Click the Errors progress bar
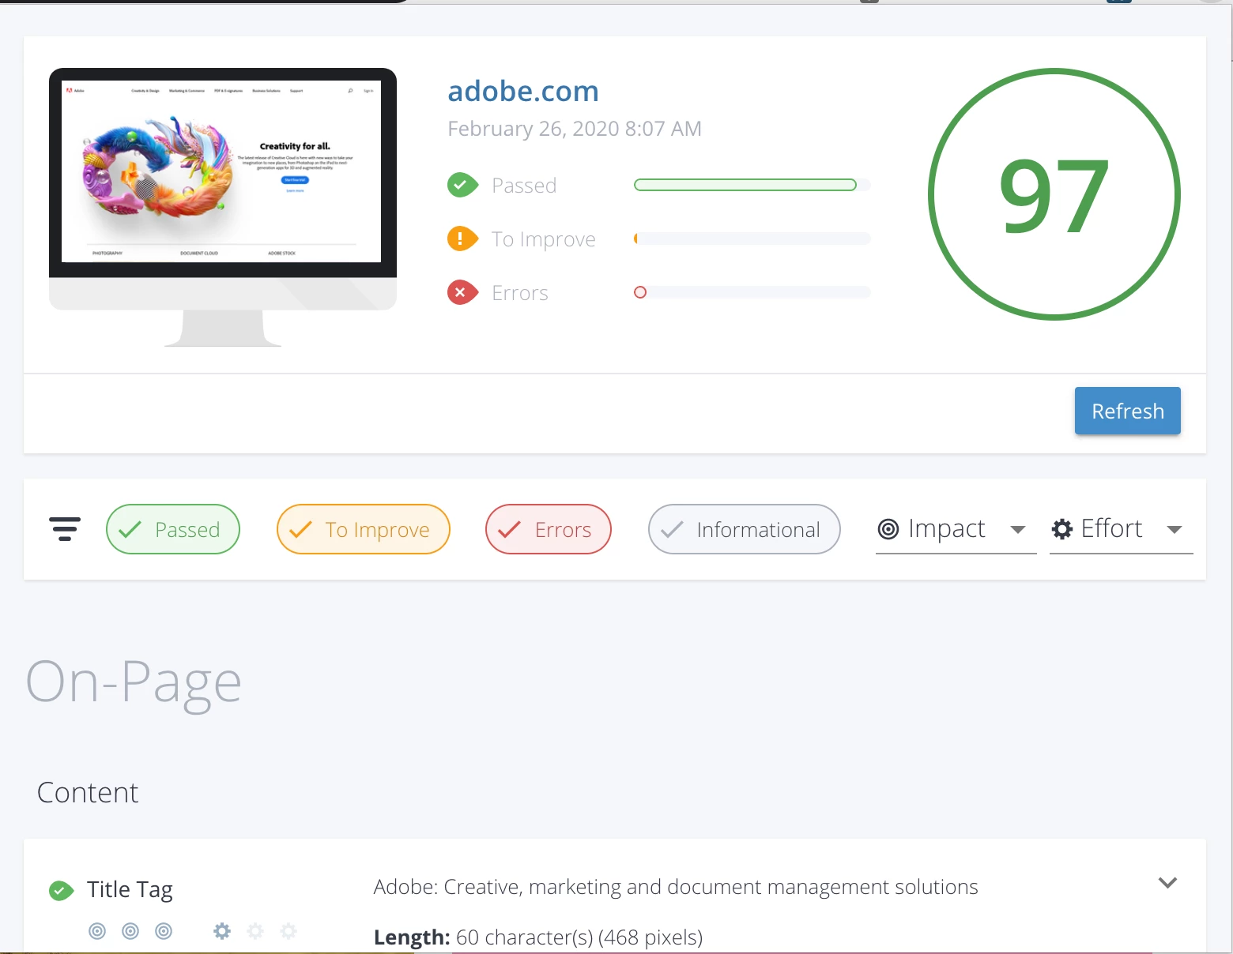 pyautogui.click(x=752, y=292)
